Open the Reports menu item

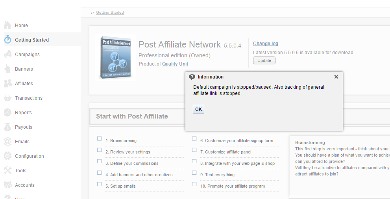pos(23,112)
